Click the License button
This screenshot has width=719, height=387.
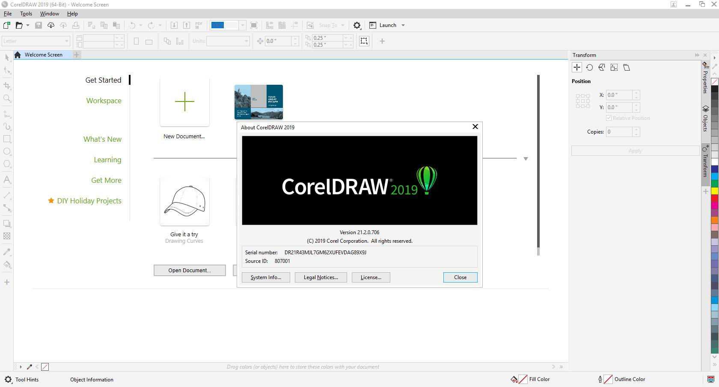371,277
